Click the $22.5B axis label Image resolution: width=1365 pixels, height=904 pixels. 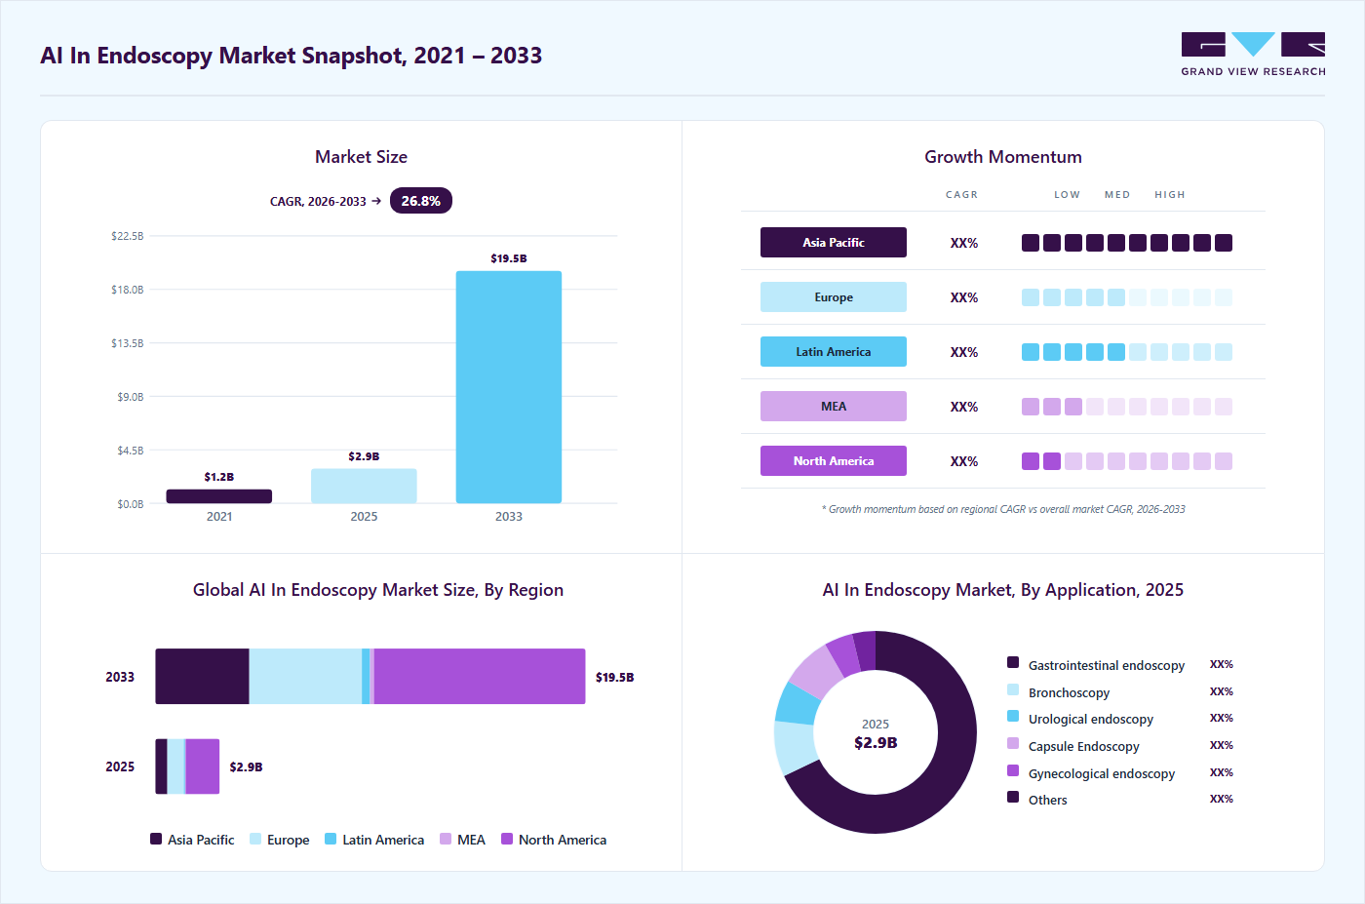[x=127, y=236]
